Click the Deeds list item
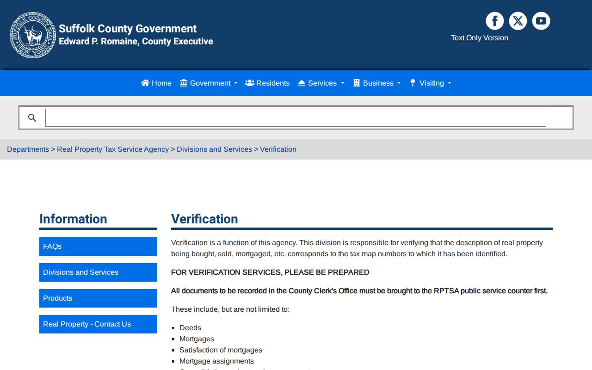592x370 pixels. pos(190,328)
